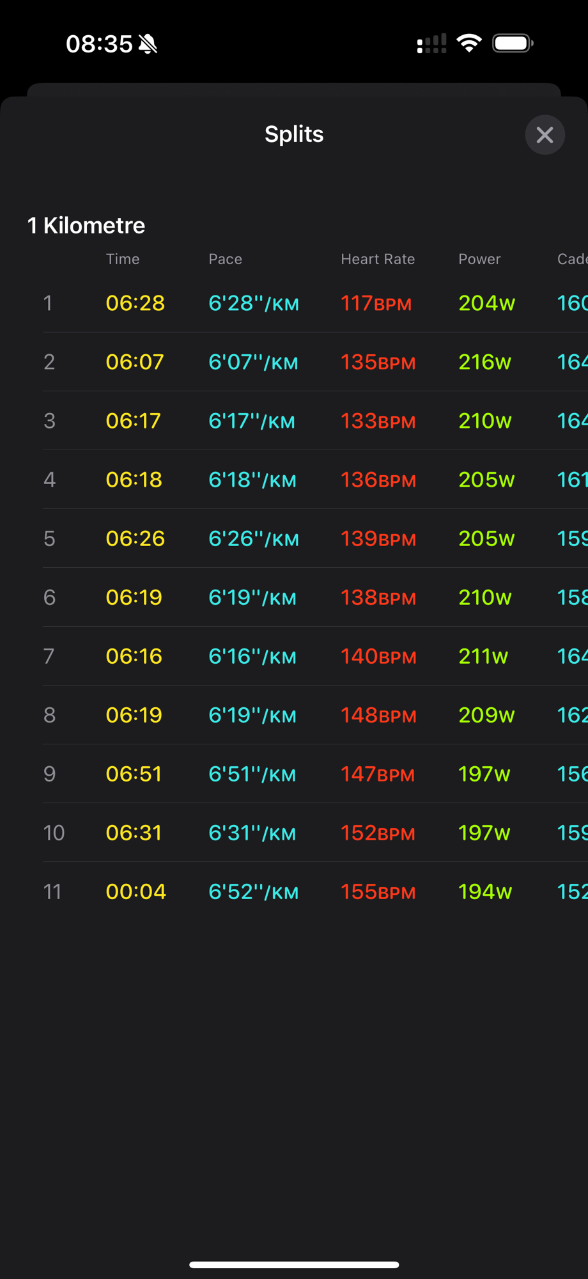This screenshot has width=588, height=1279.
Task: Tap the silent mode bell icon
Action: point(148,44)
